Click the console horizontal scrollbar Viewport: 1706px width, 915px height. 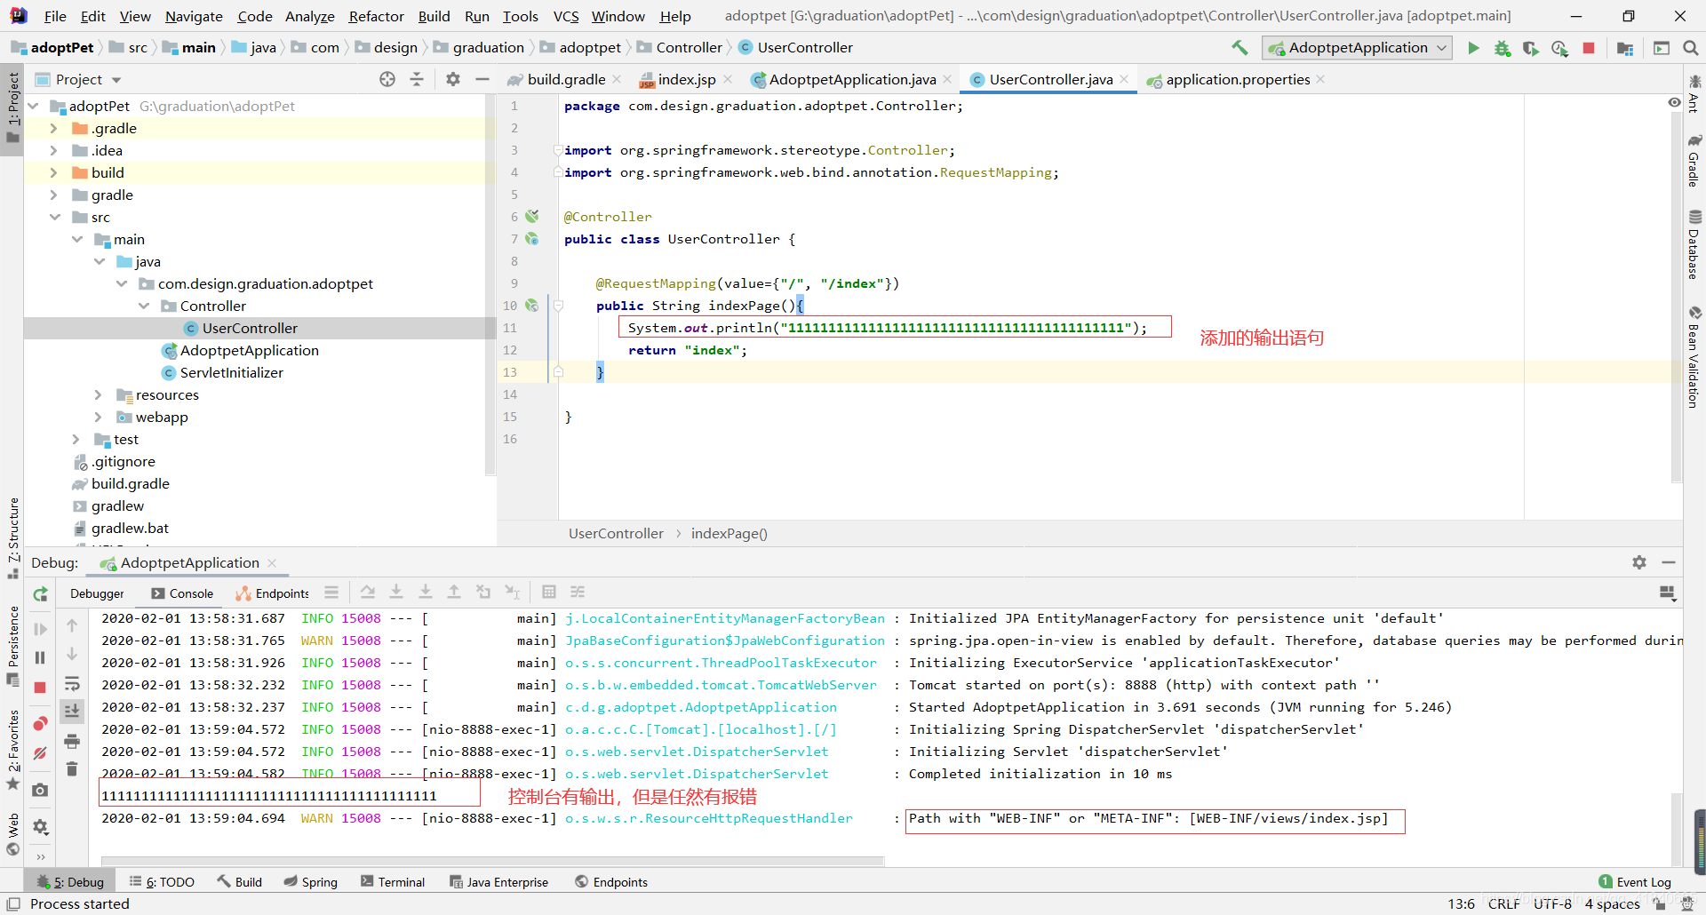492,861
